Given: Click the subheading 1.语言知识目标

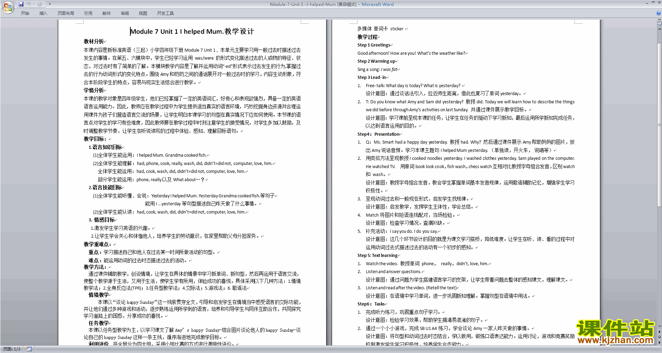Looking at the screenshot, I should [x=105, y=147].
